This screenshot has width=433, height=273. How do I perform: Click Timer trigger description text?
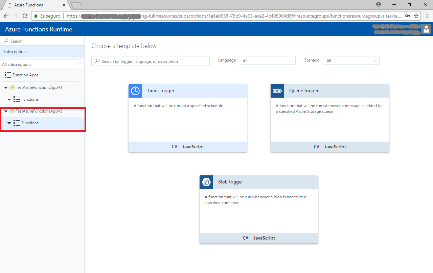[x=178, y=106]
